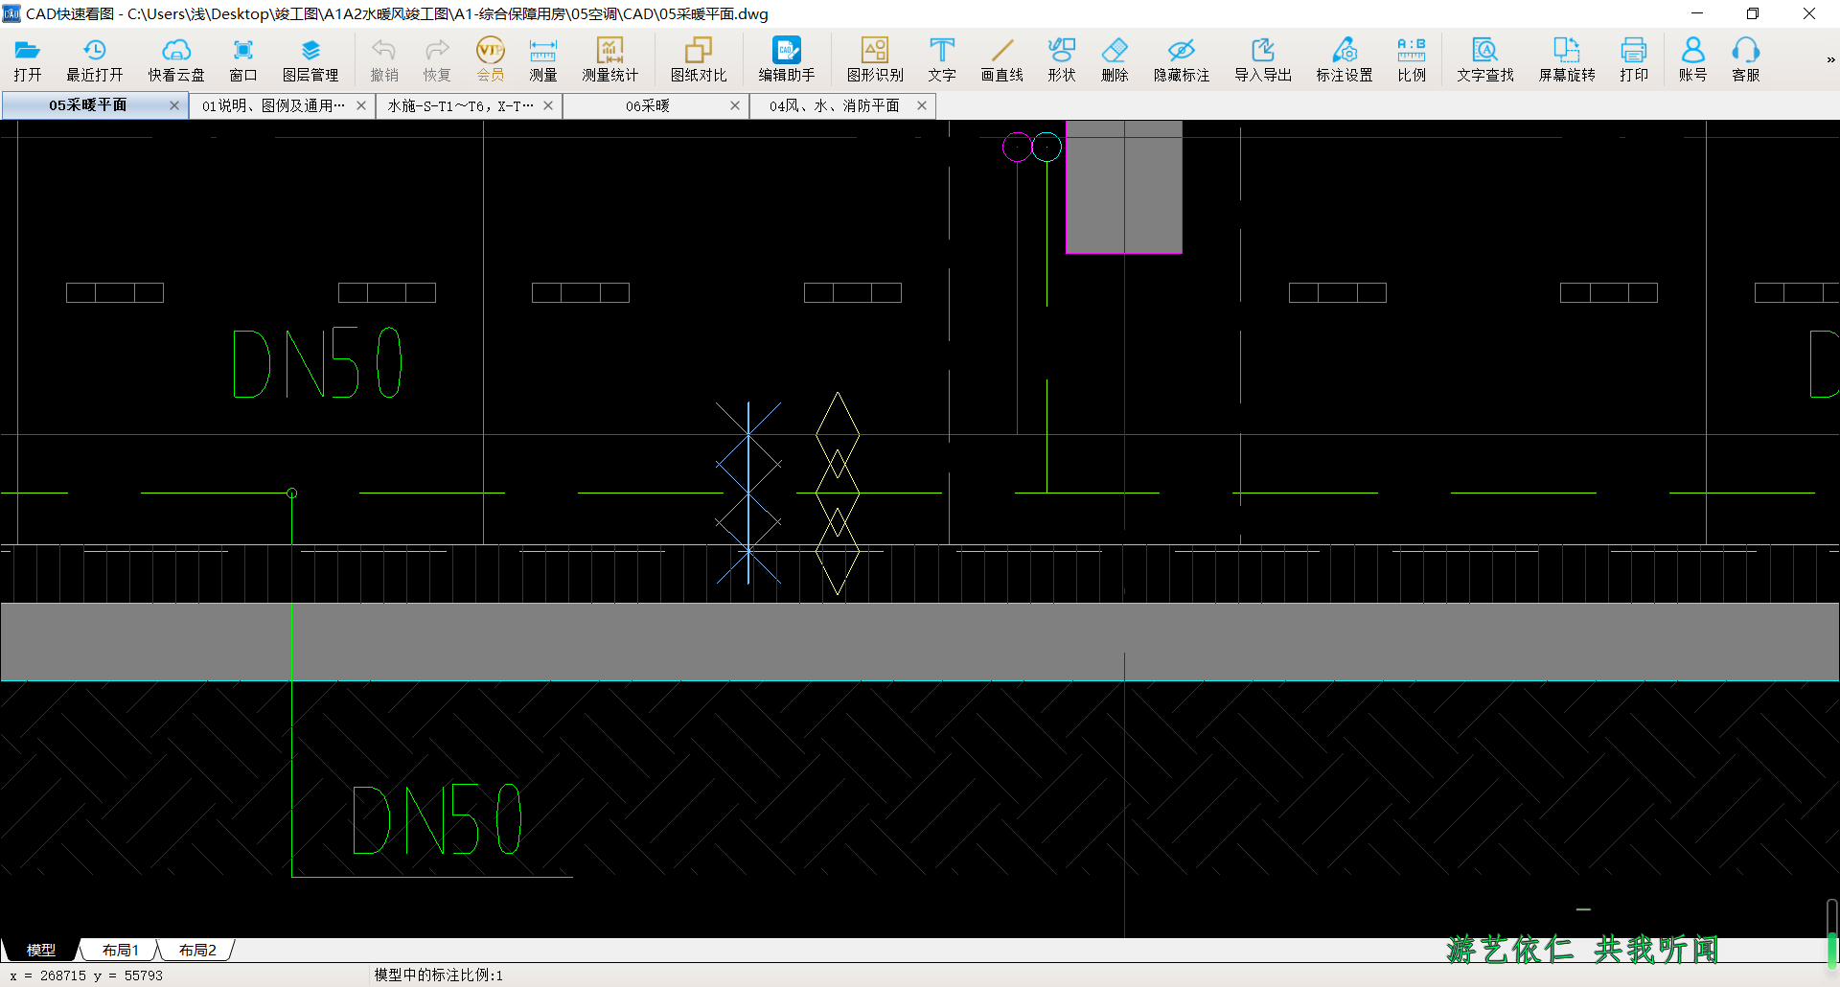Viewport: 1840px width, 987px height.
Task: Open 图形识别 shape recognition
Action: tap(875, 59)
